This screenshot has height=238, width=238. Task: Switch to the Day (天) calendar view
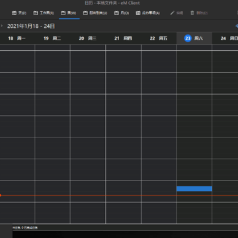tap(19, 13)
